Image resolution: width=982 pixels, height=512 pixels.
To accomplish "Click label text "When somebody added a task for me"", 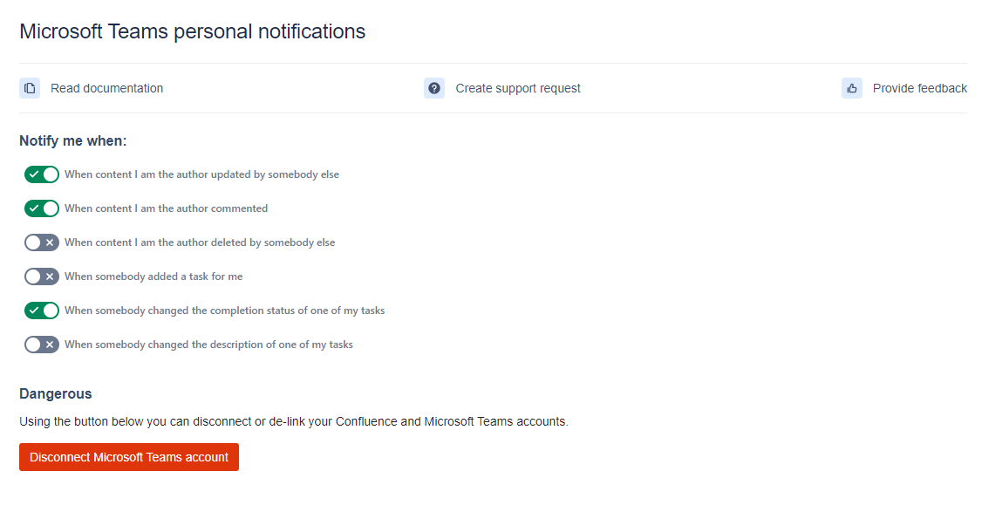I will coord(153,276).
